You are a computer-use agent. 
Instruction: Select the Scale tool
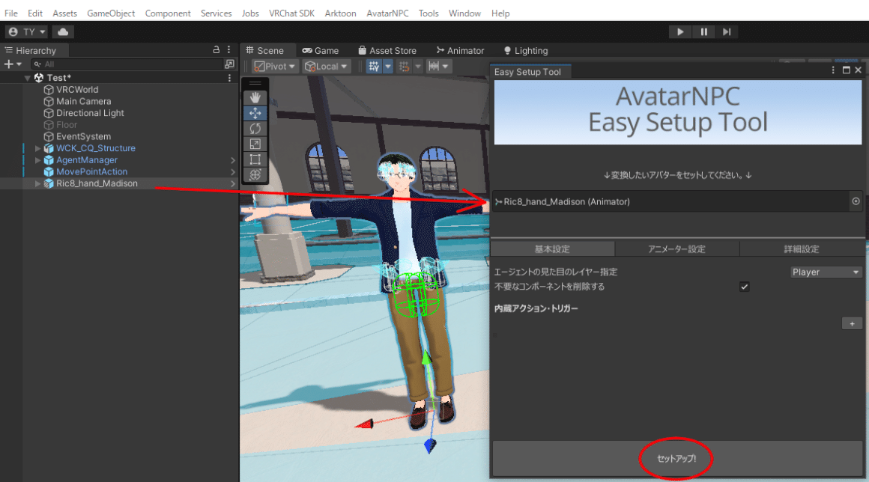coord(255,144)
